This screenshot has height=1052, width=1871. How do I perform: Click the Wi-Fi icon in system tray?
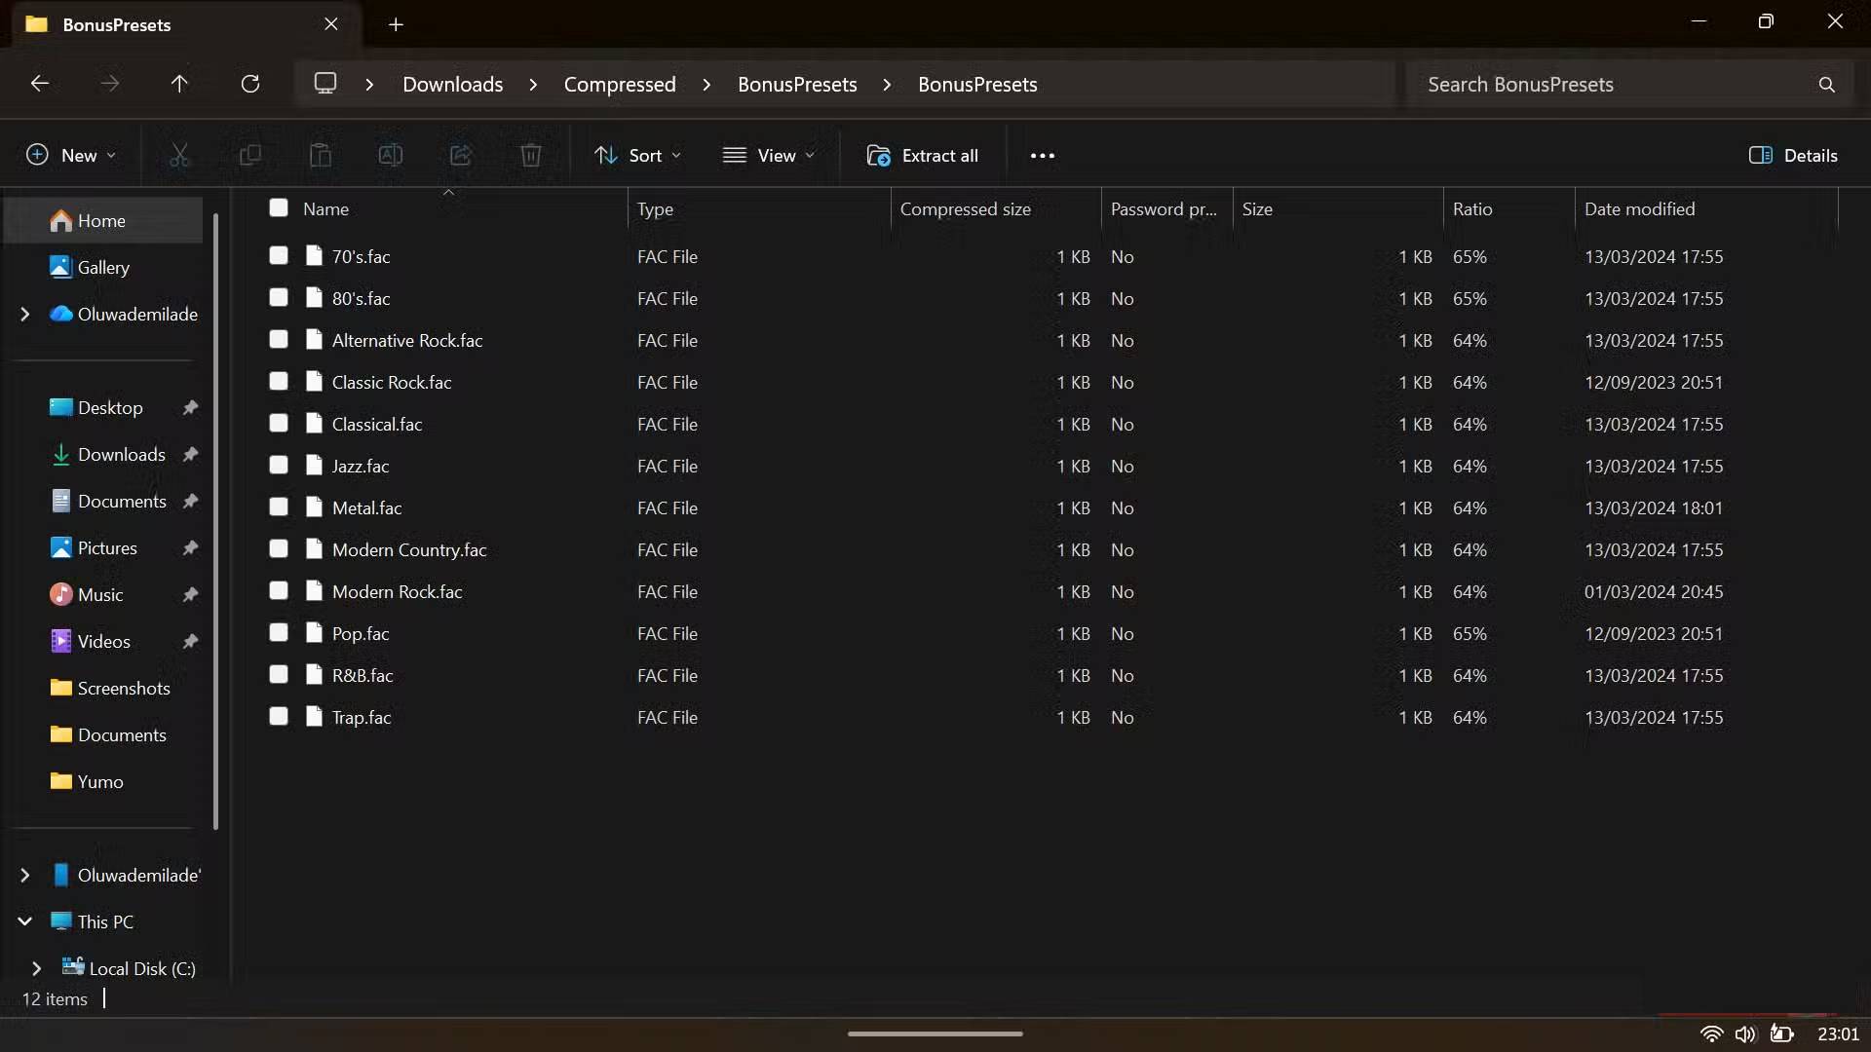pyautogui.click(x=1710, y=1033)
